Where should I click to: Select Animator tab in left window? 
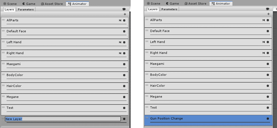(x=77, y=4)
